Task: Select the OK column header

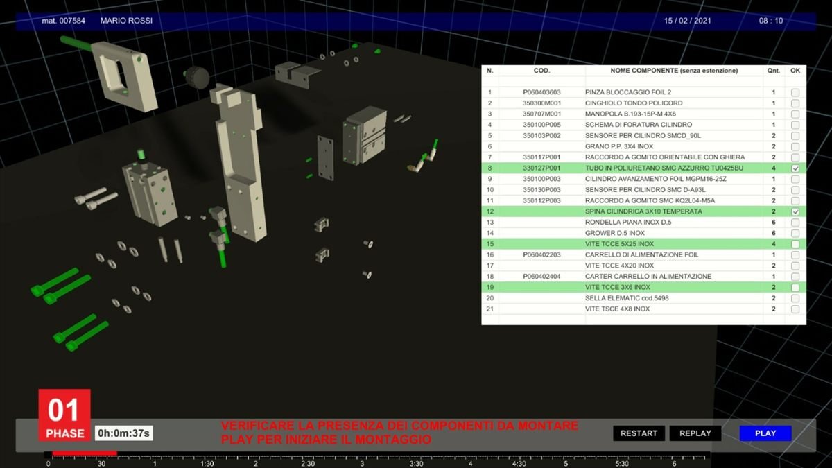Action: pyautogui.click(x=795, y=71)
